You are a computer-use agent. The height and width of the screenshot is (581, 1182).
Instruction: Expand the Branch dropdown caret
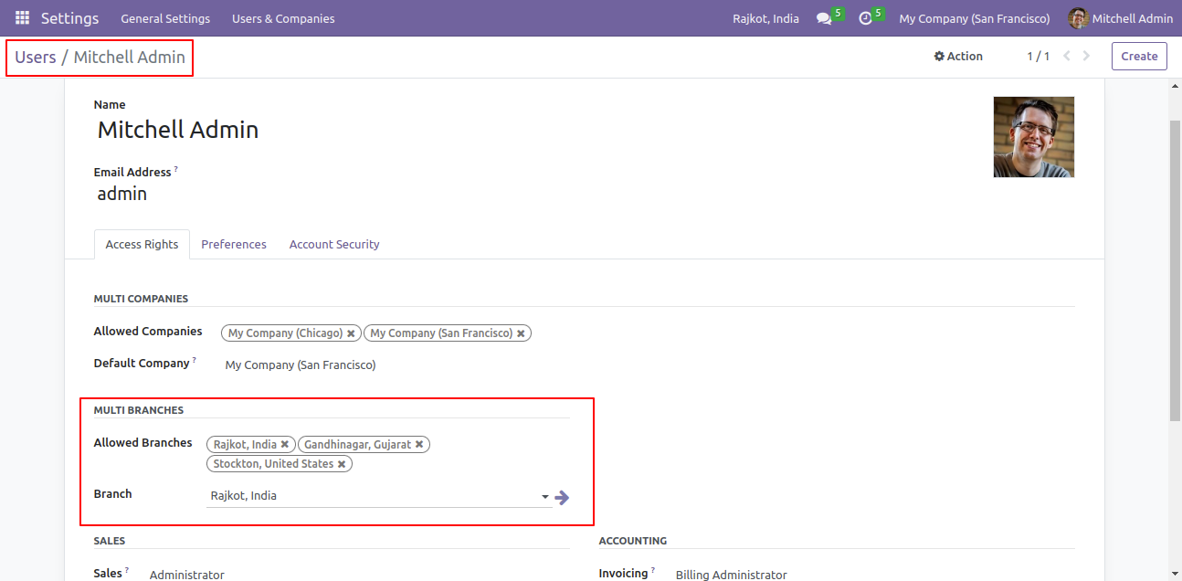545,497
